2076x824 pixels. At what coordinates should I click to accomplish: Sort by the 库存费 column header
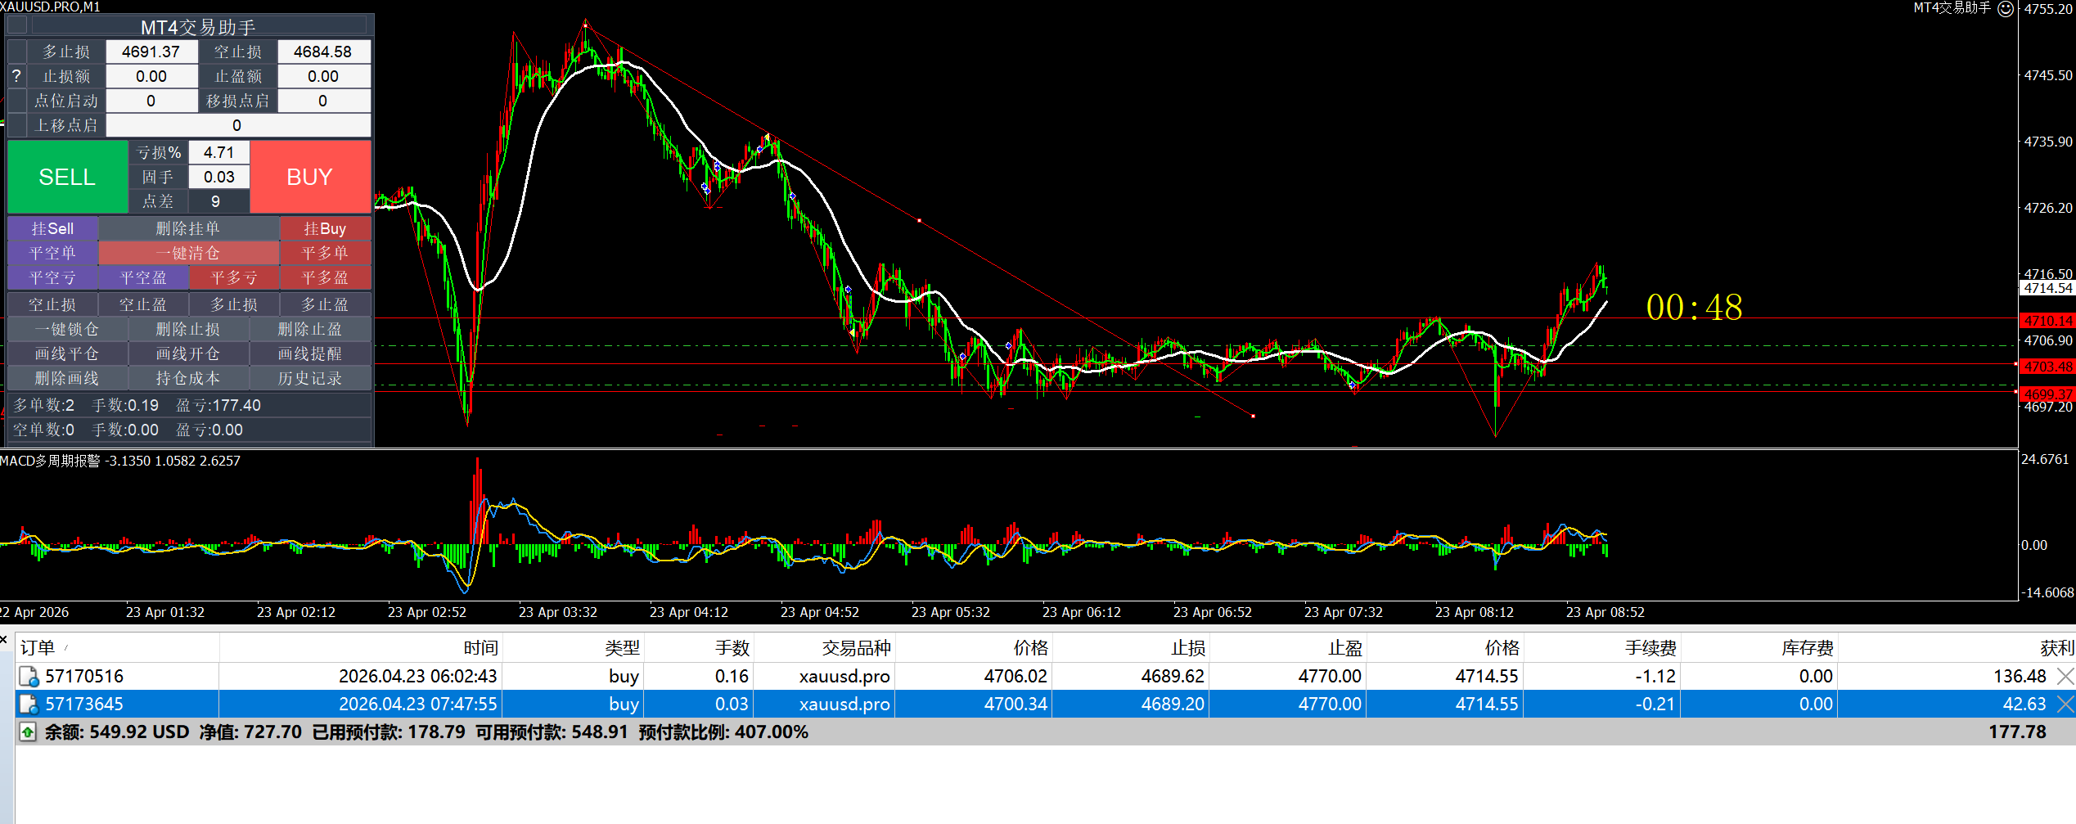click(1759, 648)
